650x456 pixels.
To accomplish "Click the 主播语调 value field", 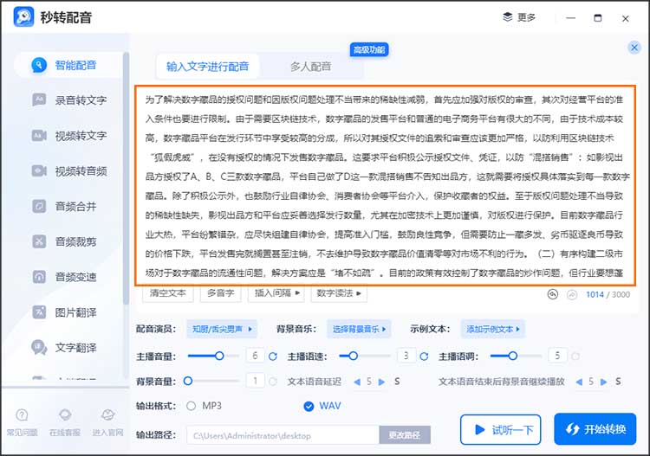I will coord(557,356).
